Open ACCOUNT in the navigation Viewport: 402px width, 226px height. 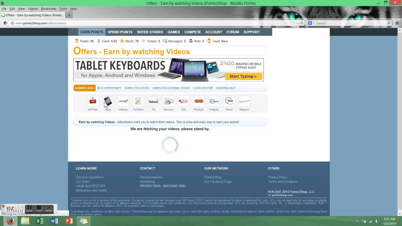pyautogui.click(x=214, y=32)
